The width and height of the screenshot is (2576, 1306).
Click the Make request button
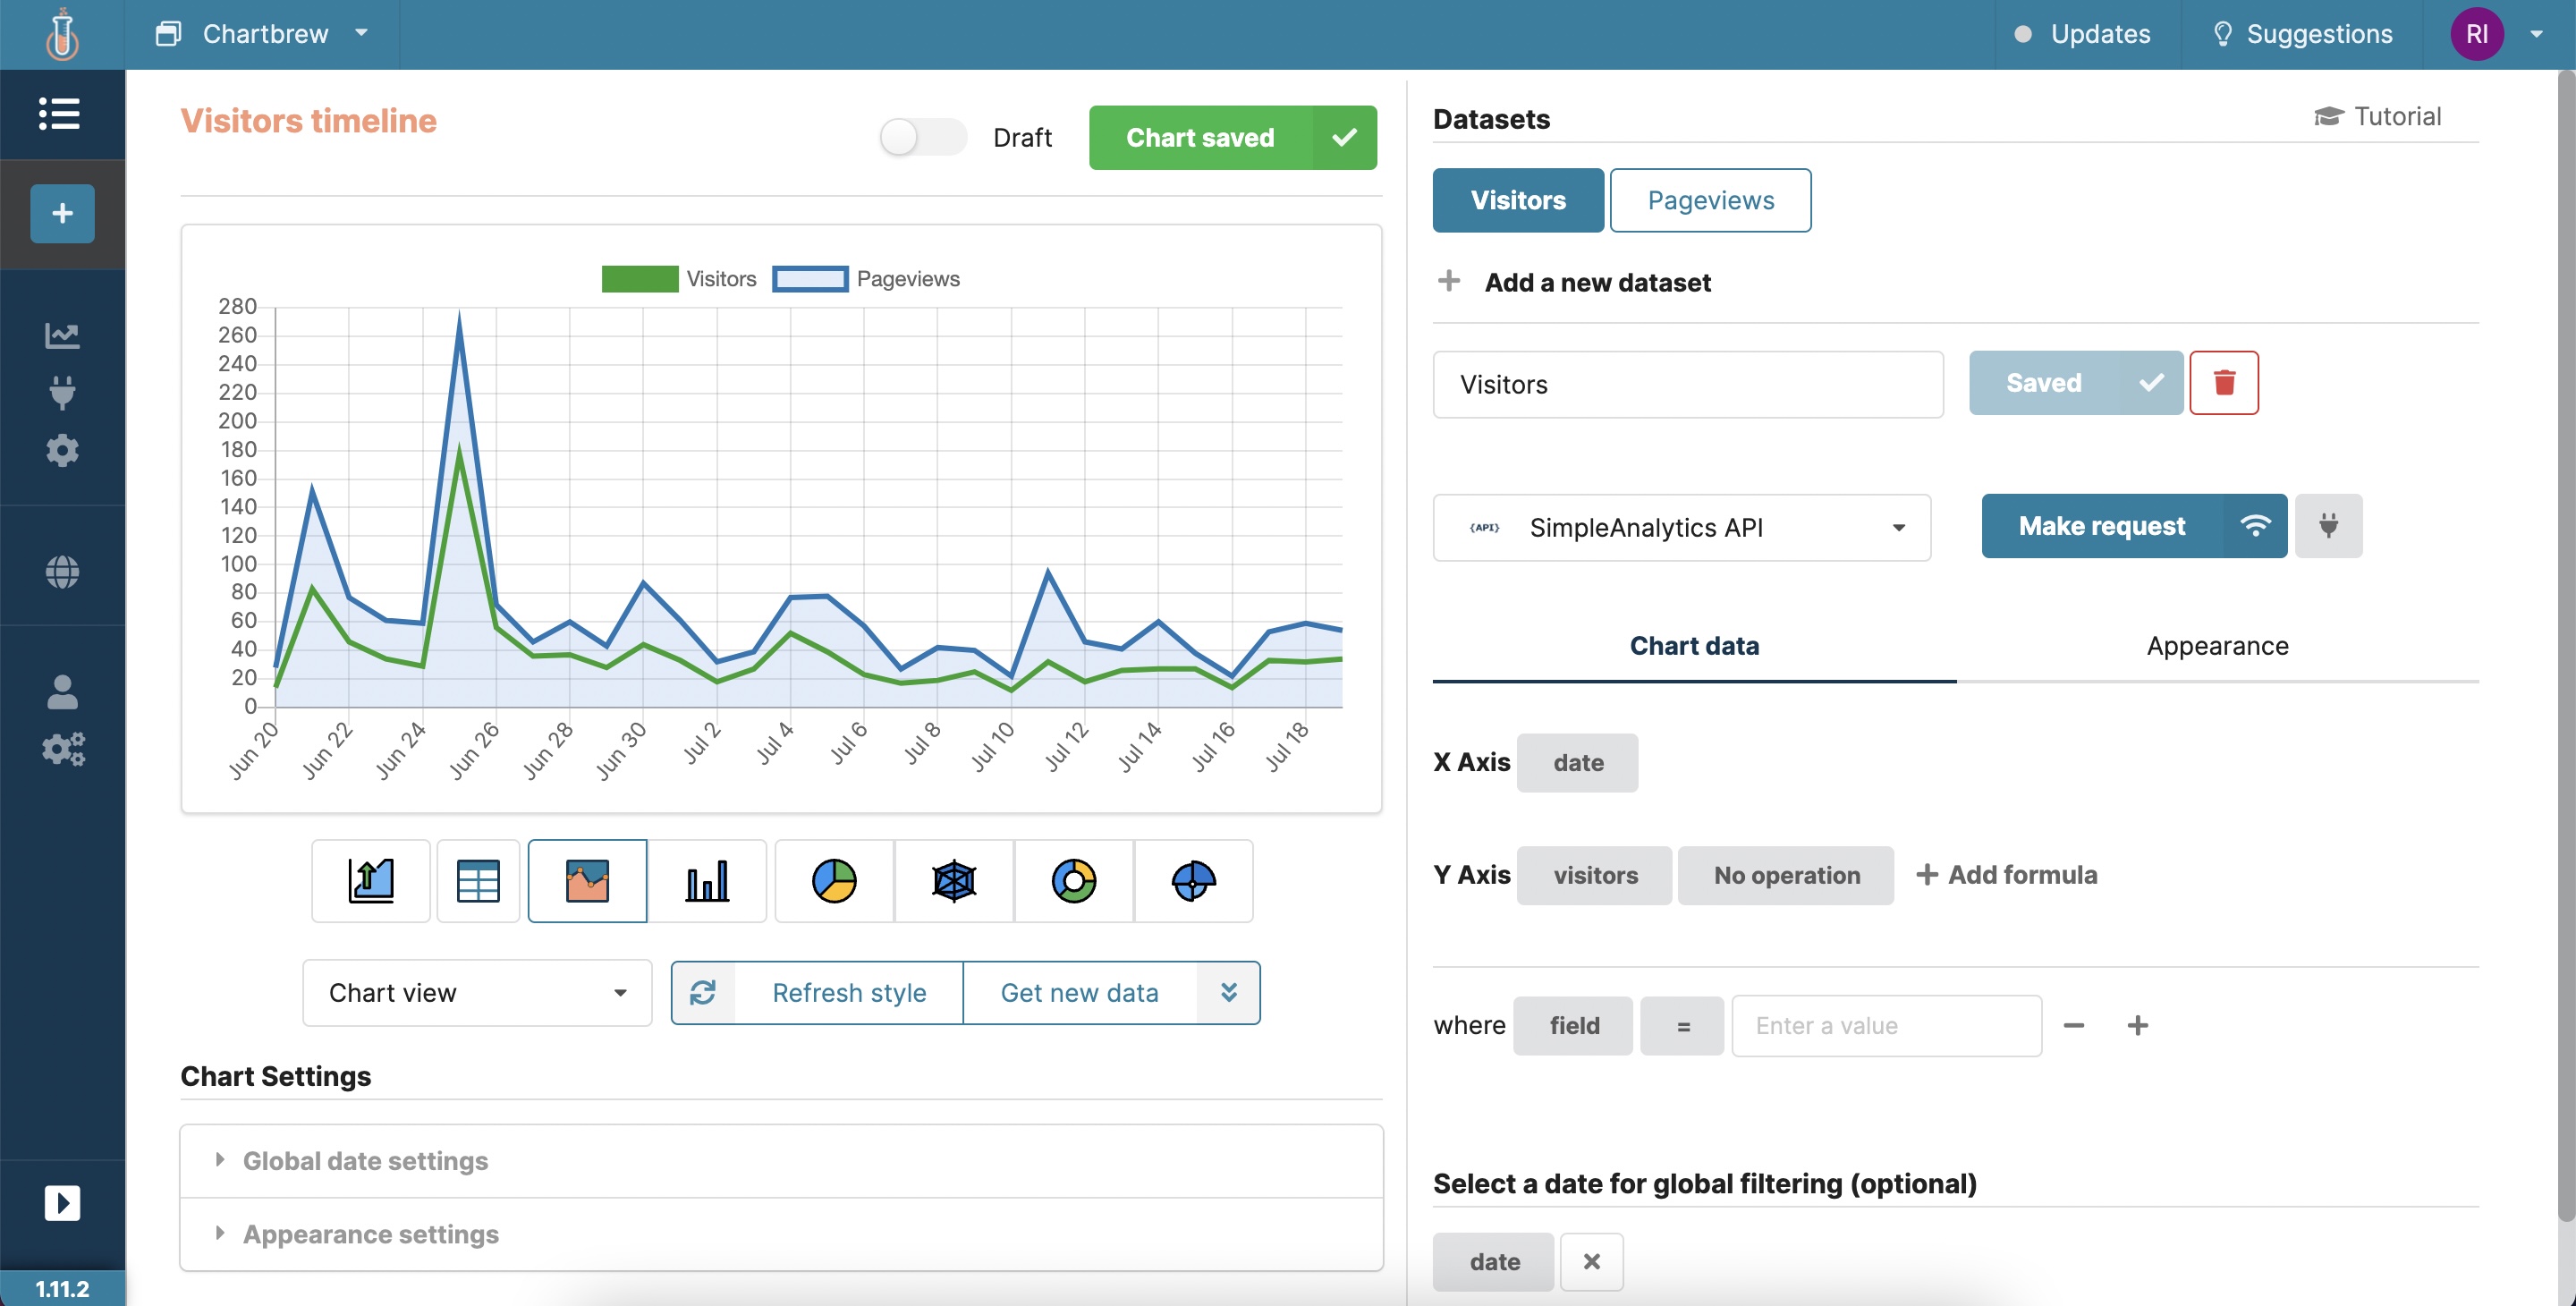point(2102,526)
